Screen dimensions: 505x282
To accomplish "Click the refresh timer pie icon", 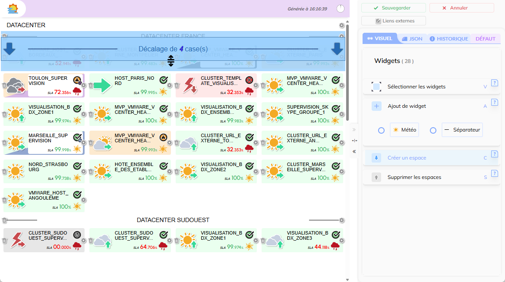I will 341,9.
